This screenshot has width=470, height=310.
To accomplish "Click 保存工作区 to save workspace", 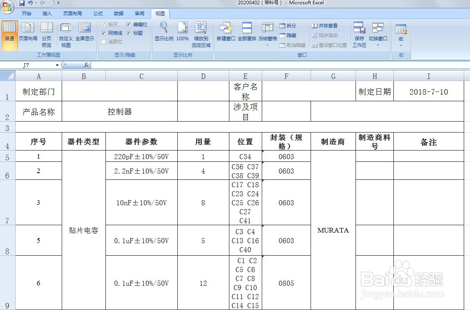I will [359, 34].
